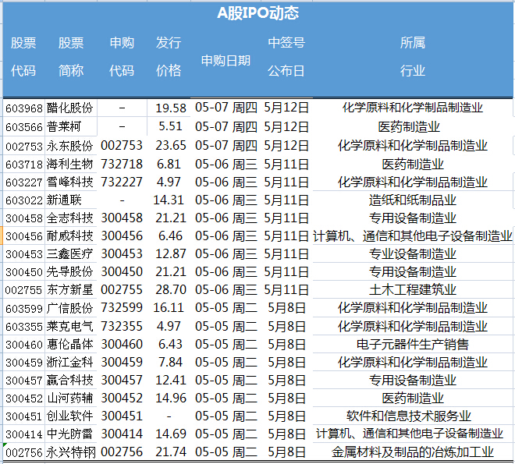Select subscription code cell 732355

(122, 326)
